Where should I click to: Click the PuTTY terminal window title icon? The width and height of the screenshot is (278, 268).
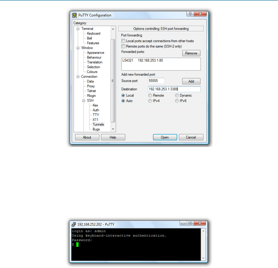(x=74, y=224)
